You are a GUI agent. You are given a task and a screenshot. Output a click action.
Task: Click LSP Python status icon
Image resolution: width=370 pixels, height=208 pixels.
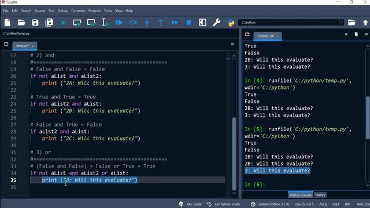pyautogui.click(x=209, y=204)
